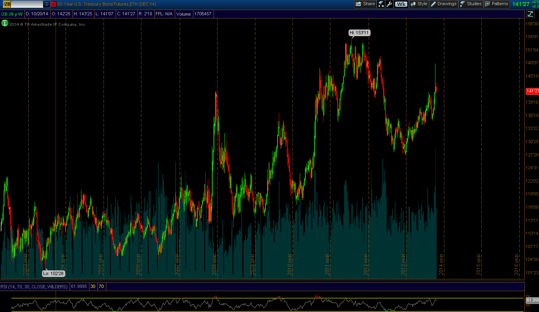Open the Patterns menu
The image size is (539, 312).
[496, 4]
